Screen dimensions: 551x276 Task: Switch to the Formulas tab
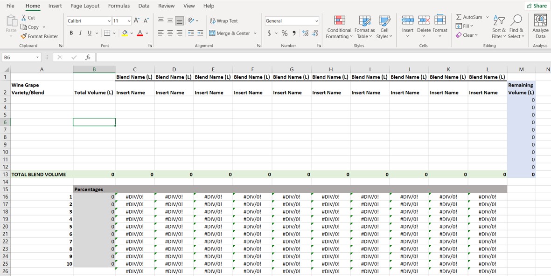coord(119,6)
